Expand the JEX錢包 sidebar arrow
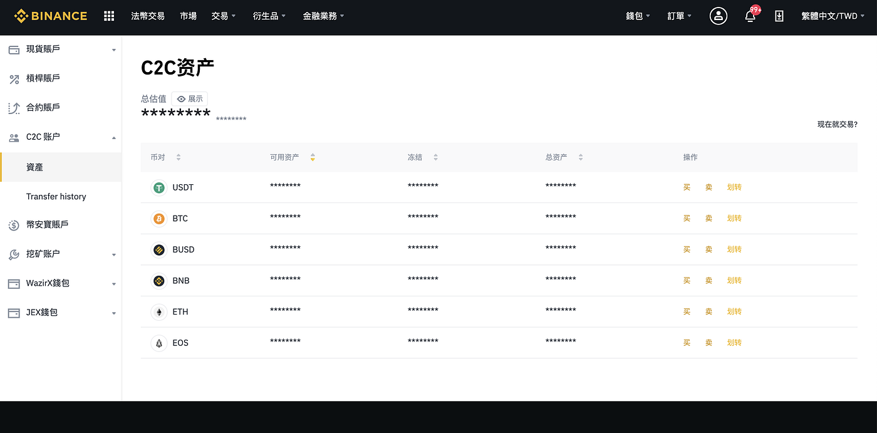Viewport: 877px width, 433px height. [x=114, y=313]
